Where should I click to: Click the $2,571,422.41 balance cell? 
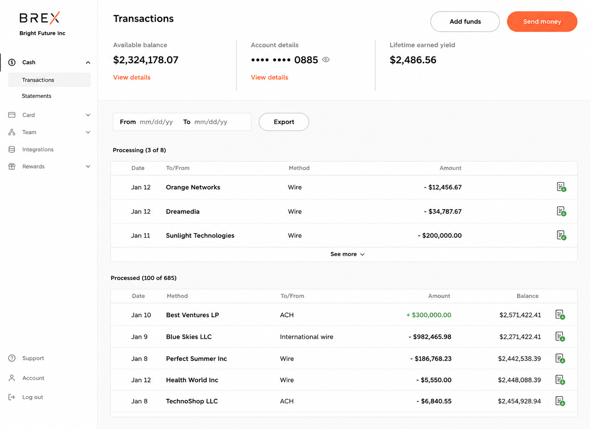pyautogui.click(x=520, y=315)
